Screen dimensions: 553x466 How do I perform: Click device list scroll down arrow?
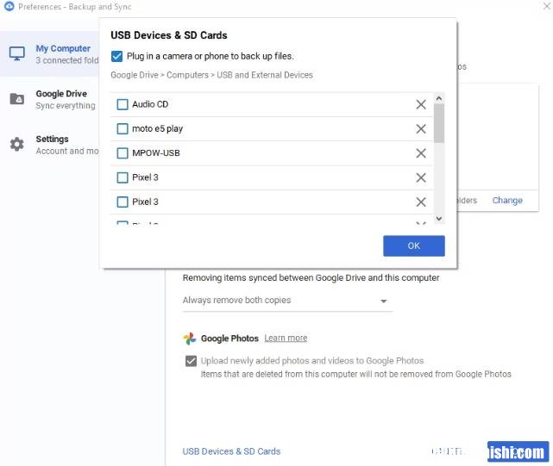[439, 219]
